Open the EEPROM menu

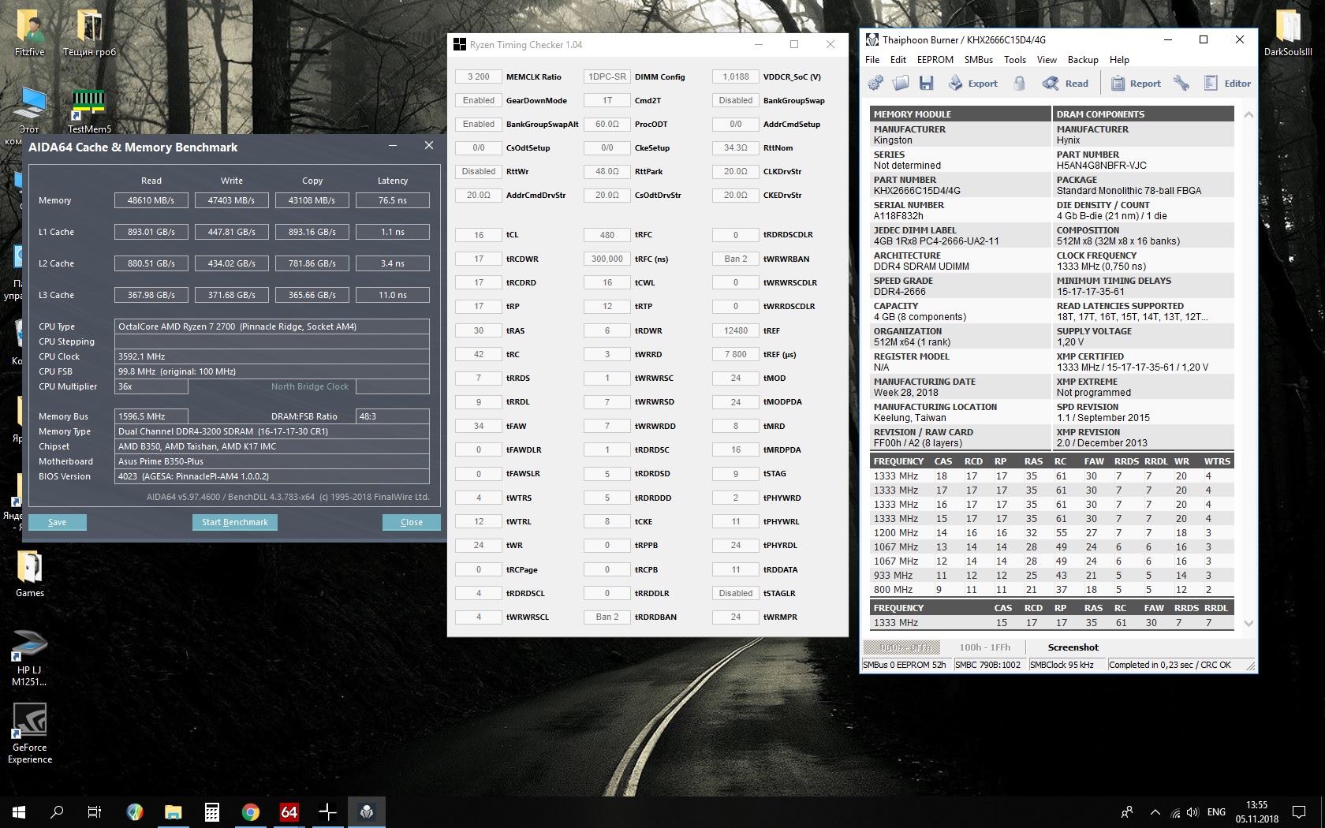(x=935, y=60)
